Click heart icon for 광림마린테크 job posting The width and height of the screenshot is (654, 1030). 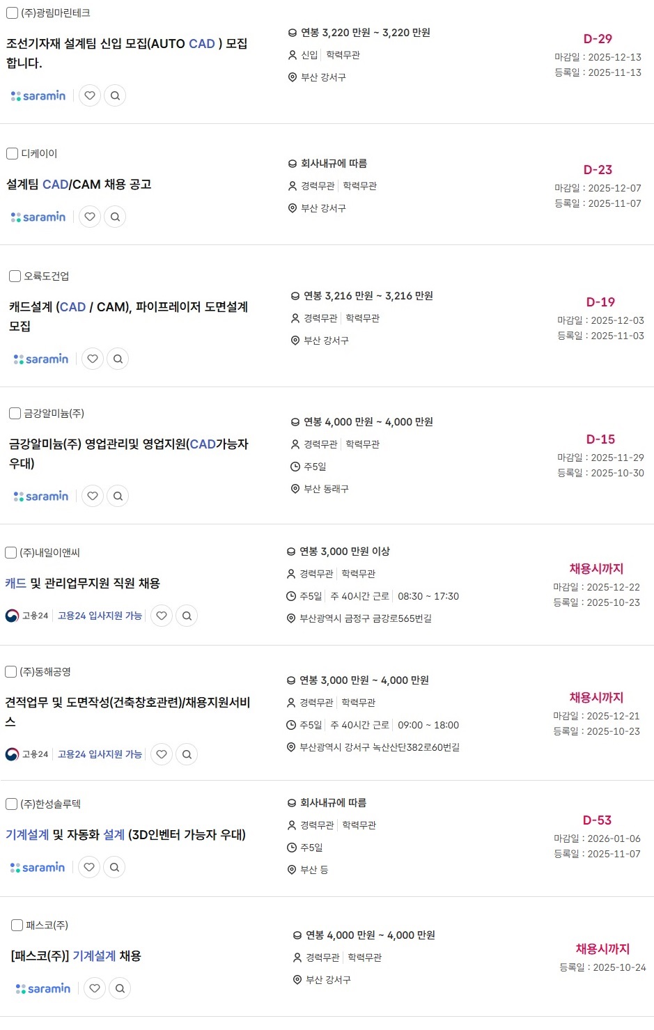tap(90, 95)
